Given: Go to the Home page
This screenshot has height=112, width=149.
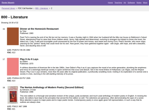Looking at the screenshot, I should (110, 3).
